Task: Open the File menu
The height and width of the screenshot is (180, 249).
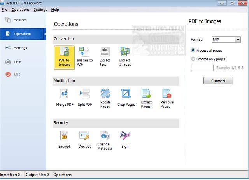Action: [x=5, y=9]
